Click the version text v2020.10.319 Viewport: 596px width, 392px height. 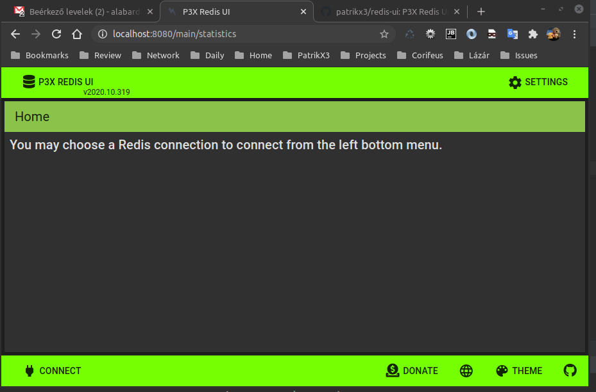106,92
